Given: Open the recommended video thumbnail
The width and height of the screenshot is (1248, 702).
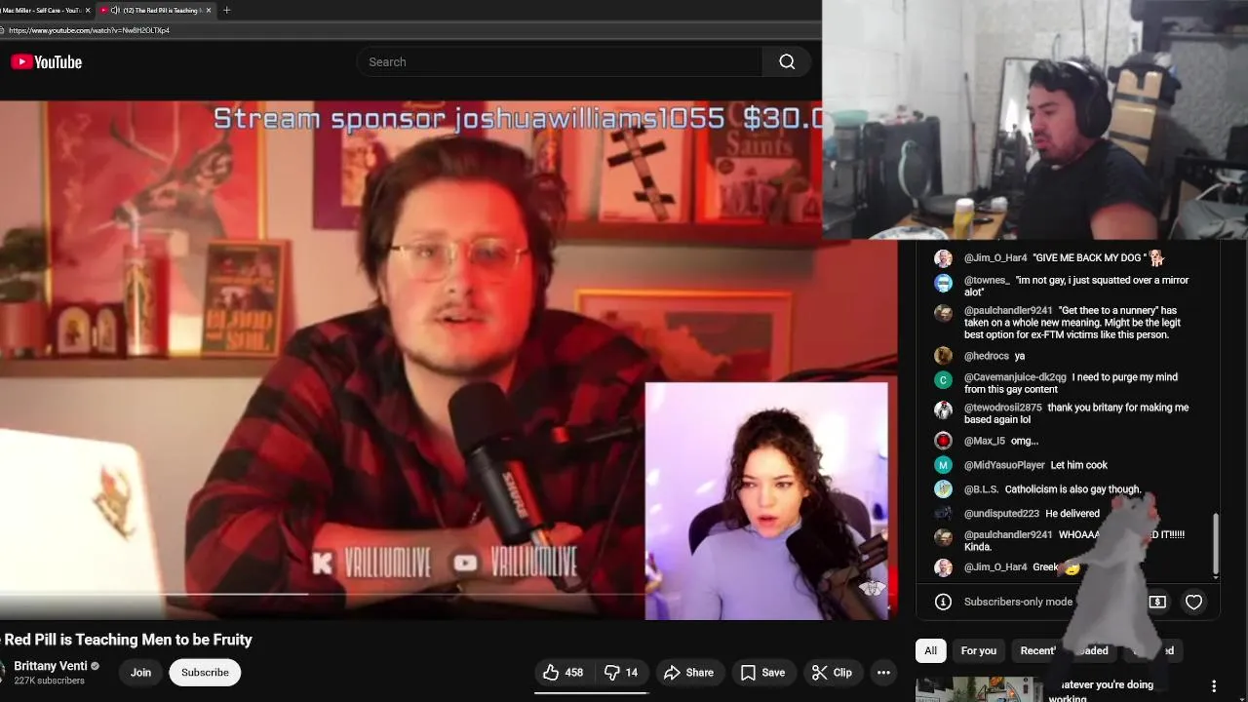Looking at the screenshot, I should click(x=978, y=689).
